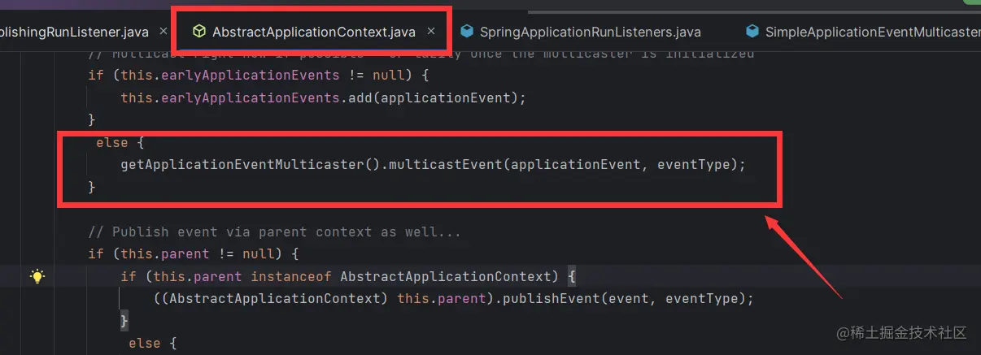Viewport: 981px width, 355px height.
Task: Click the highlighted closing brace under the cast line
Action: pyautogui.click(x=124, y=321)
